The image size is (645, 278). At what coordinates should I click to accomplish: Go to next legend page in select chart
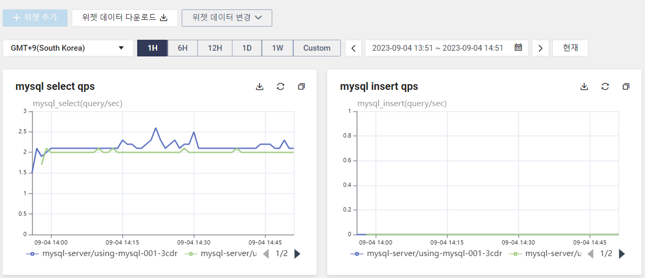pos(297,254)
